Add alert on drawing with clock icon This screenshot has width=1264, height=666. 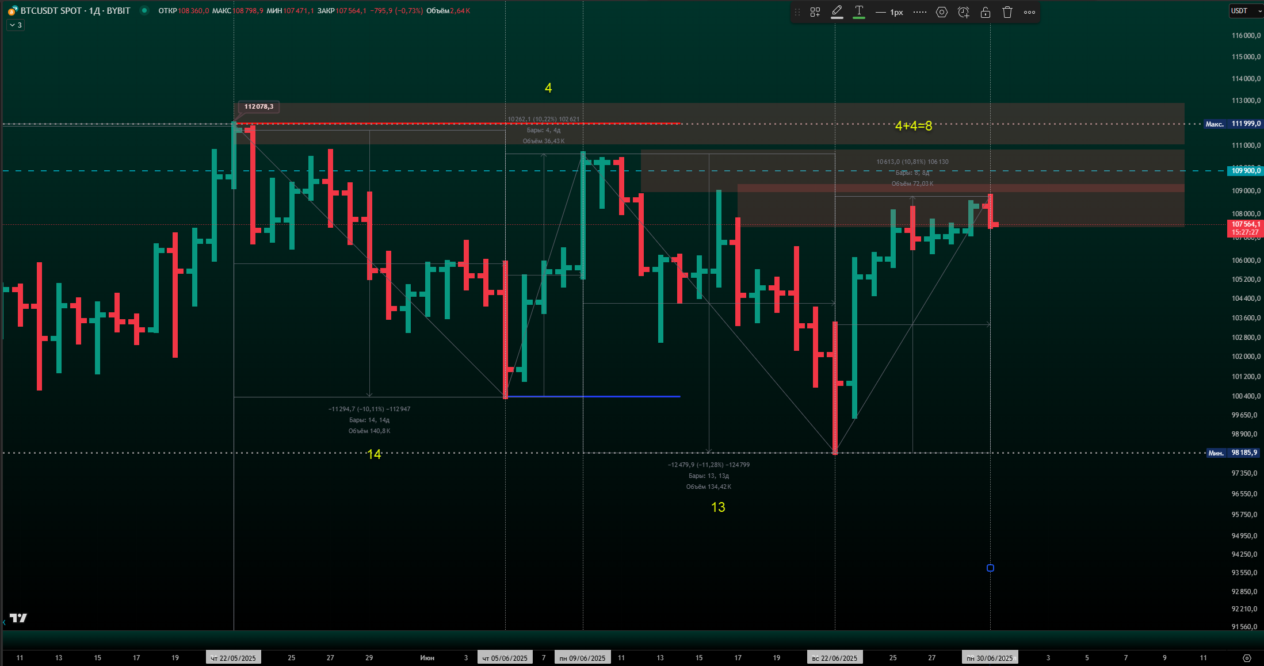(964, 12)
